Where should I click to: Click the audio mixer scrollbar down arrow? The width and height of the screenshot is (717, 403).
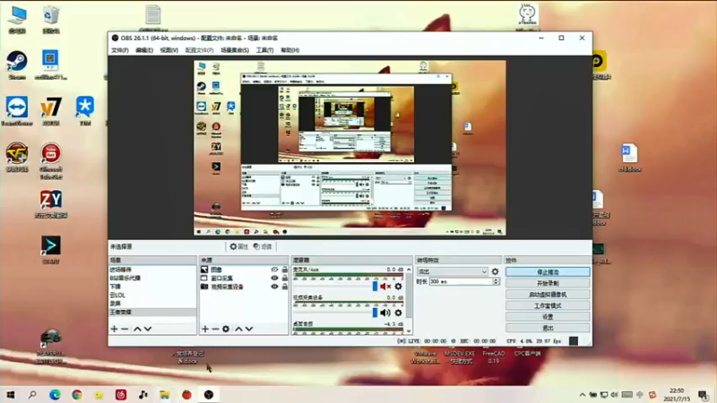409,331
